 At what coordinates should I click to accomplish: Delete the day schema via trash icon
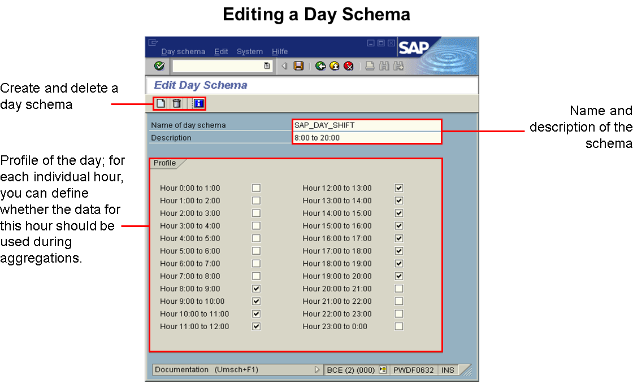[x=177, y=103]
